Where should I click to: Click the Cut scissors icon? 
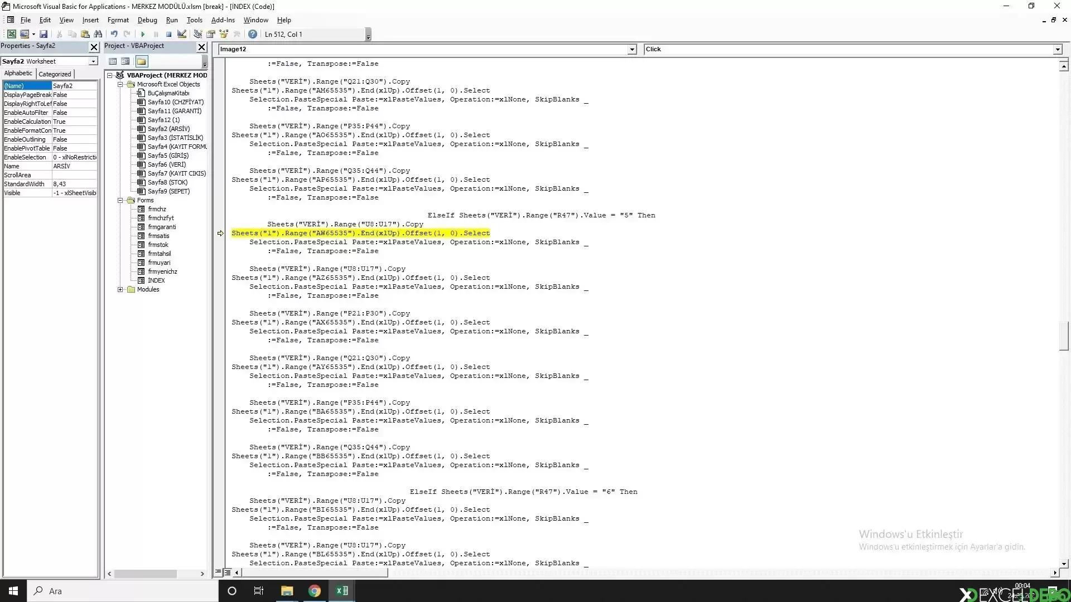59,34
